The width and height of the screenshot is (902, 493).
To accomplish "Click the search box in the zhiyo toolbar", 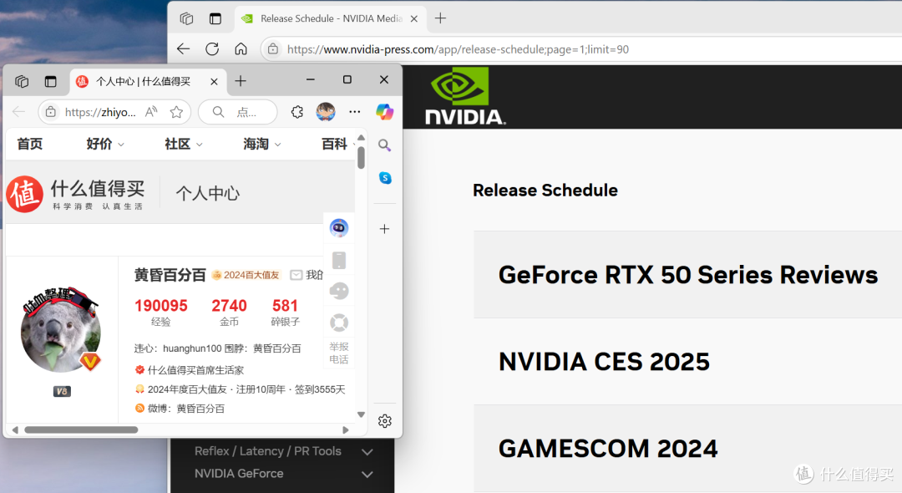I will coord(237,112).
